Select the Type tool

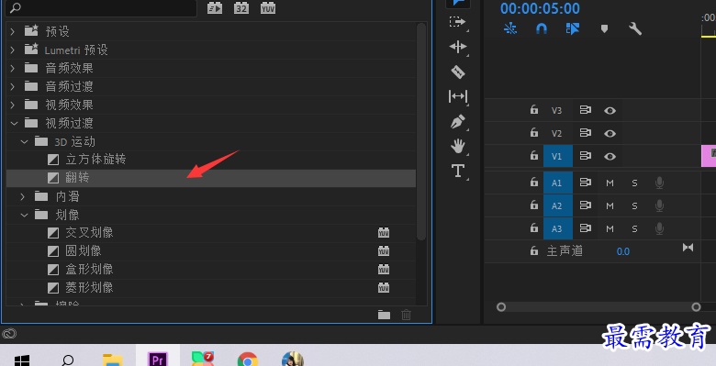tap(457, 172)
